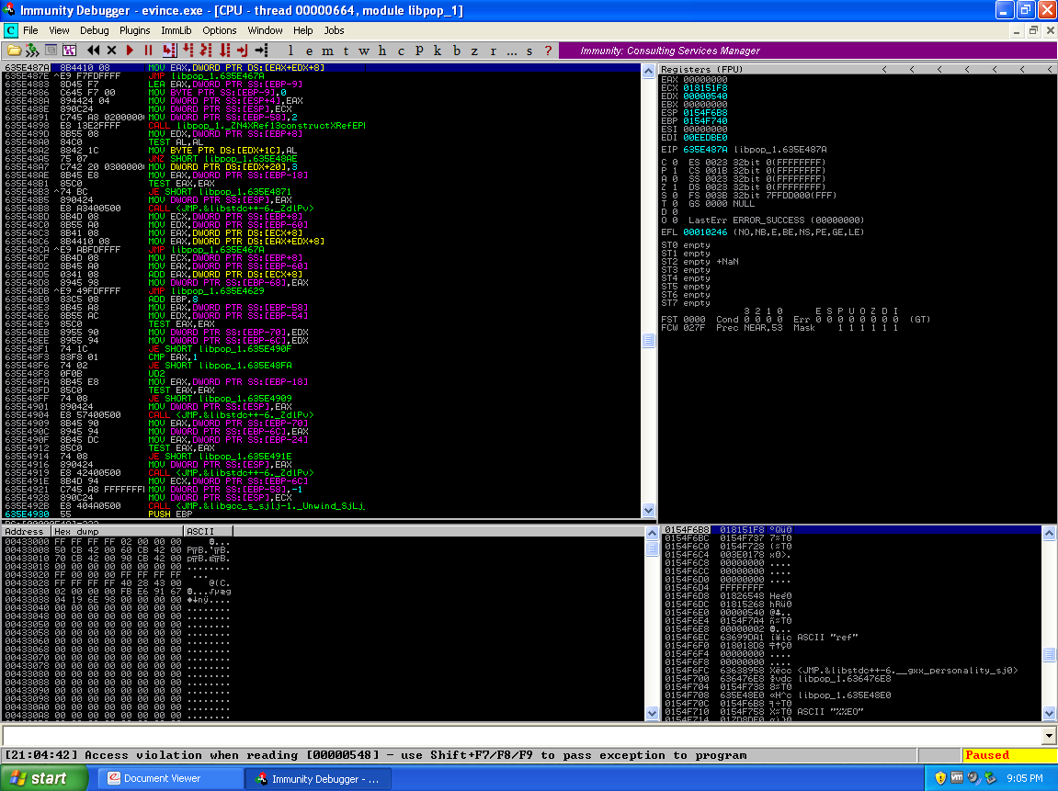Click stack pane scrollbar up arrow
Image resolution: width=1058 pixels, height=791 pixels.
click(1049, 534)
